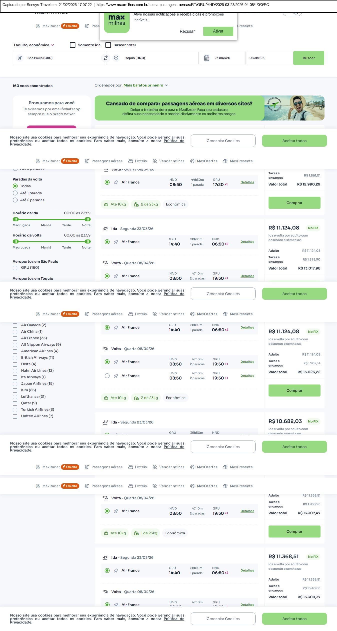Check the Japan Airlines (15) filter
This screenshot has width=337, height=631.
15,384
